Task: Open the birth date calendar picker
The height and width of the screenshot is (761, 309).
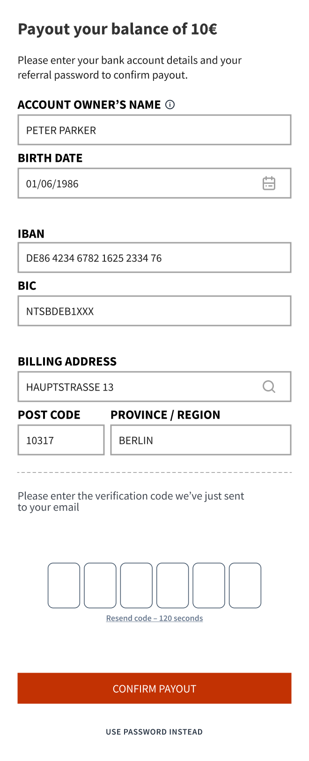Action: [269, 183]
